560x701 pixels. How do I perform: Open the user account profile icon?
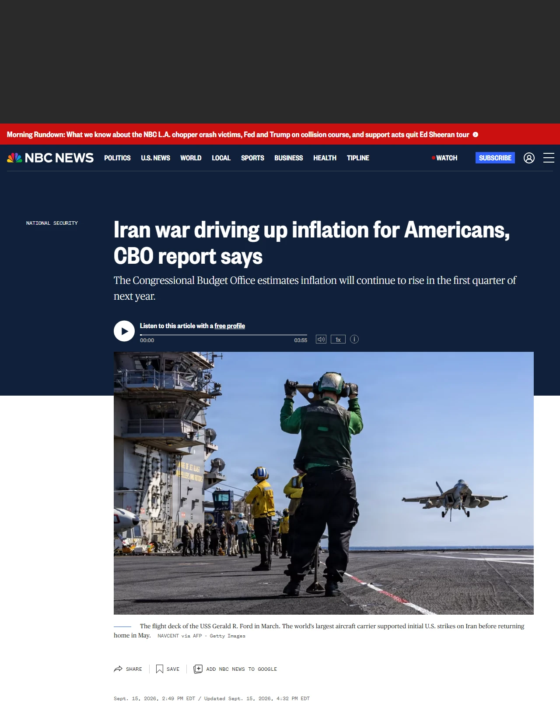coord(529,158)
